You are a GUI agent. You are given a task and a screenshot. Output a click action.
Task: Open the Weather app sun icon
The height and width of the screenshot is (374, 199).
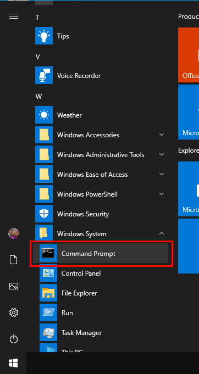pyautogui.click(x=44, y=115)
